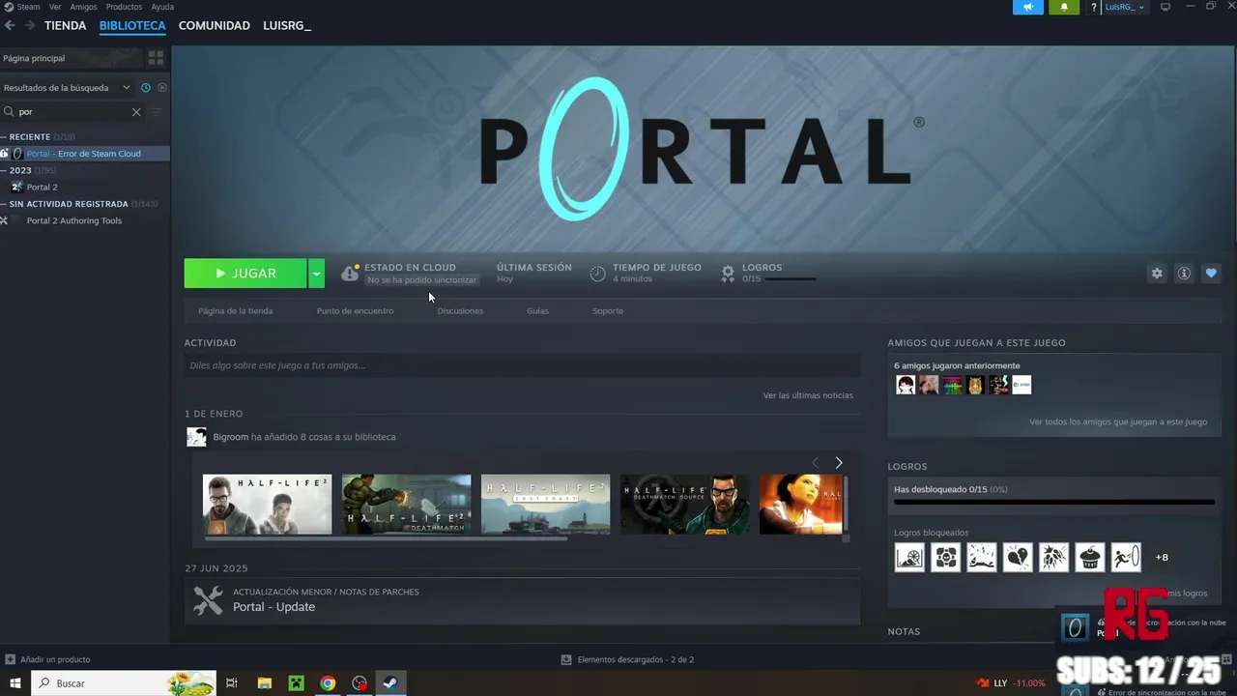Open the Steam menu

click(28, 7)
